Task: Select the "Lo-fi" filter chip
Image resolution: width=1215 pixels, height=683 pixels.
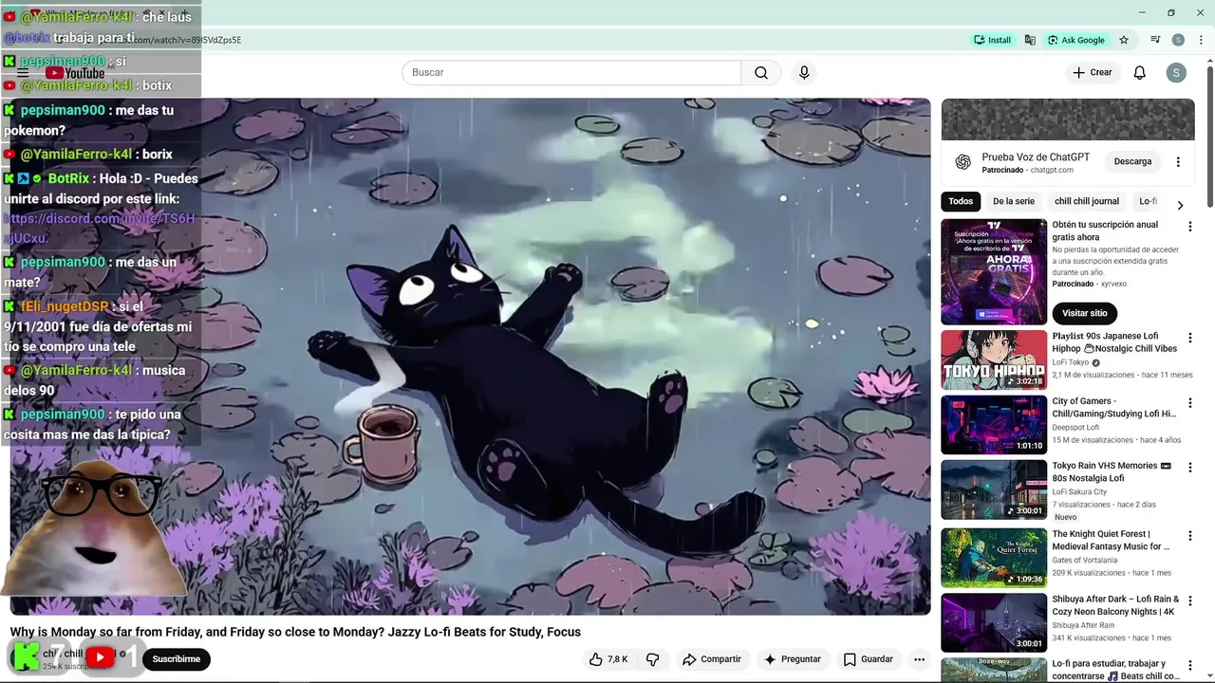Action: (1149, 201)
